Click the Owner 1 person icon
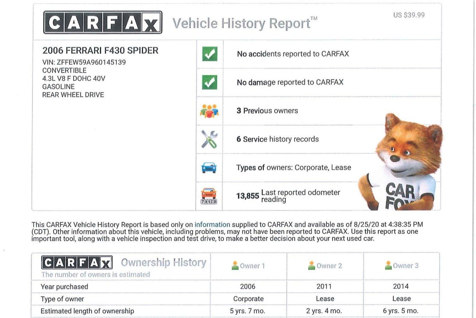 pos(235,266)
